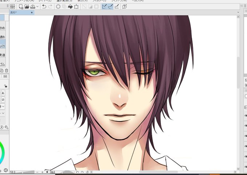Reset canvas rotation icon
The width and height of the screenshot is (247, 175).
pyautogui.click(x=88, y=172)
